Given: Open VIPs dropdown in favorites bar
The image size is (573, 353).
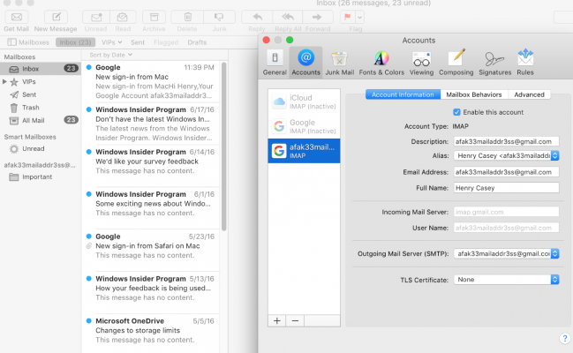Looking at the screenshot, I should pos(111,42).
